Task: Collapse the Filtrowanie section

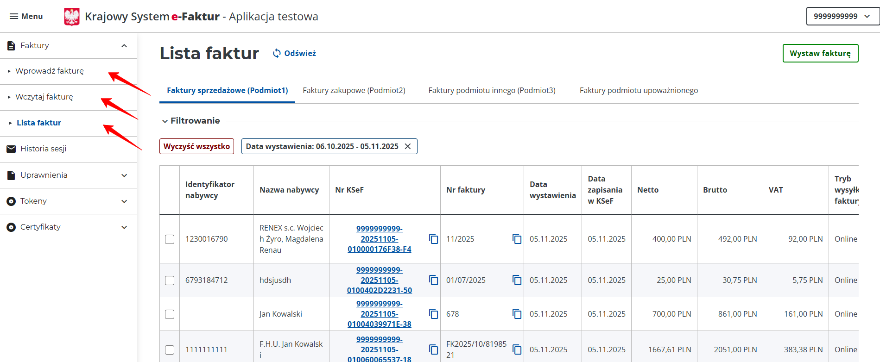Action: [190, 121]
